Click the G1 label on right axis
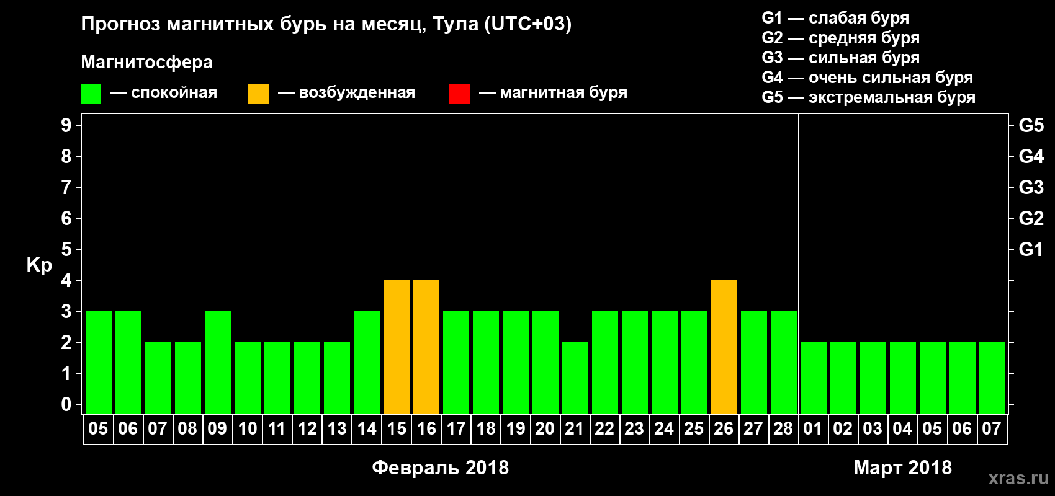This screenshot has height=496, width=1055. coord(1031,249)
